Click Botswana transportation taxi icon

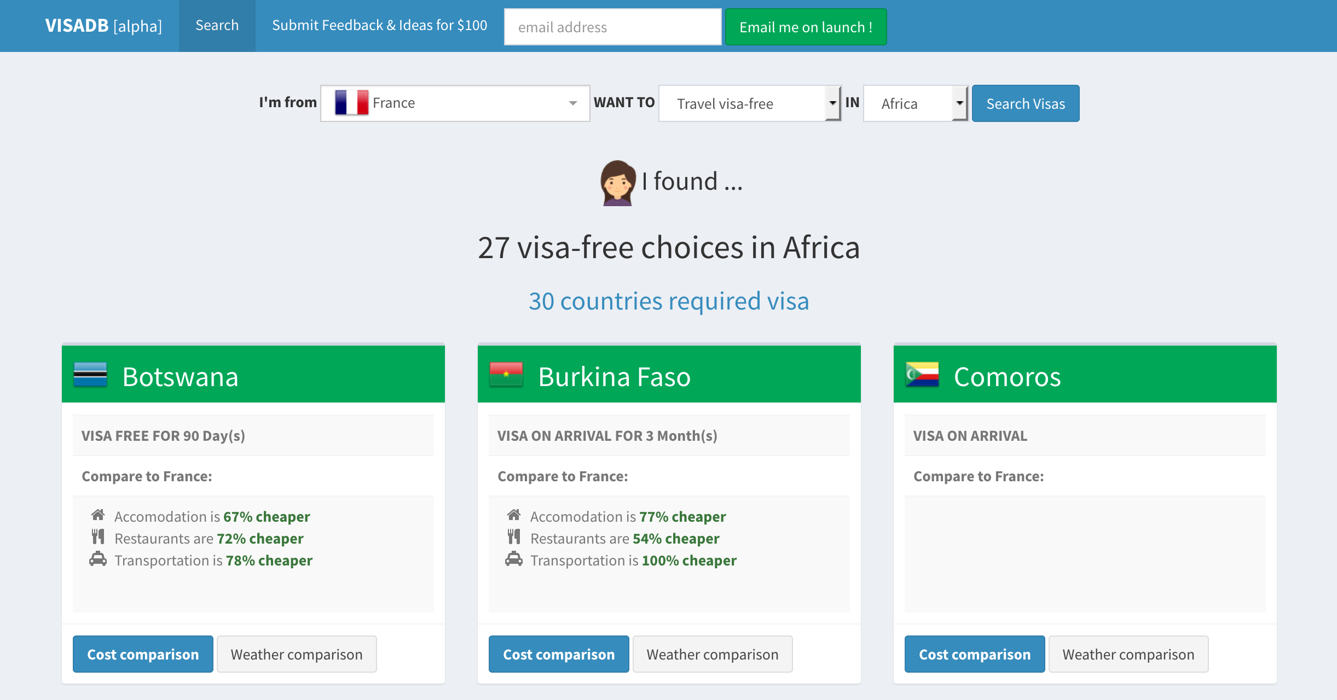pos(98,559)
